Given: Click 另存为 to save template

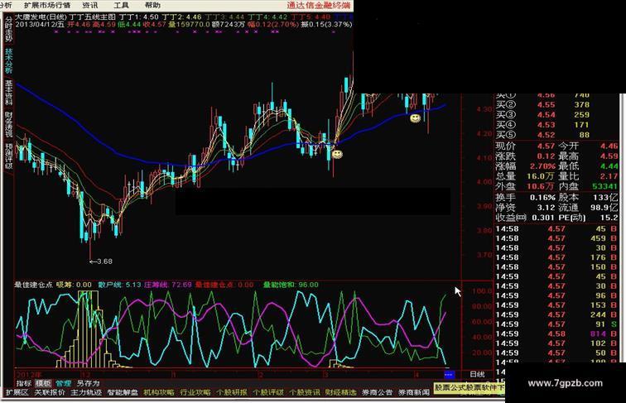Looking at the screenshot, I should [x=88, y=383].
